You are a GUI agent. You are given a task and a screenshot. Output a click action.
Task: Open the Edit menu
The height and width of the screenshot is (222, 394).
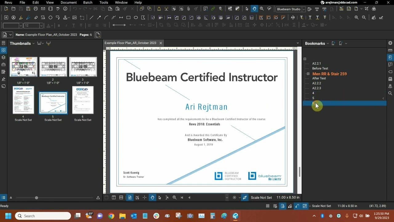tap(36, 2)
